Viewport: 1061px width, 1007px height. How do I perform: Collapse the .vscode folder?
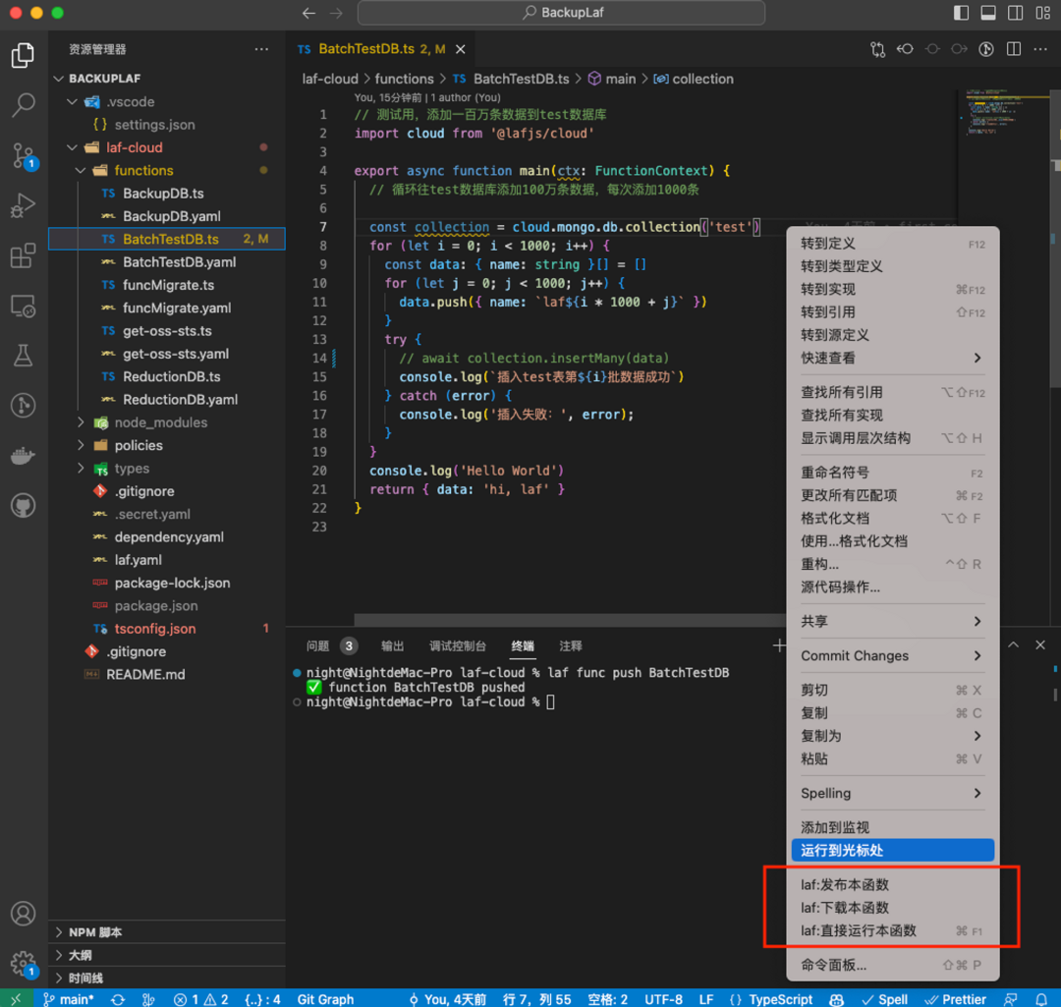pos(73,101)
